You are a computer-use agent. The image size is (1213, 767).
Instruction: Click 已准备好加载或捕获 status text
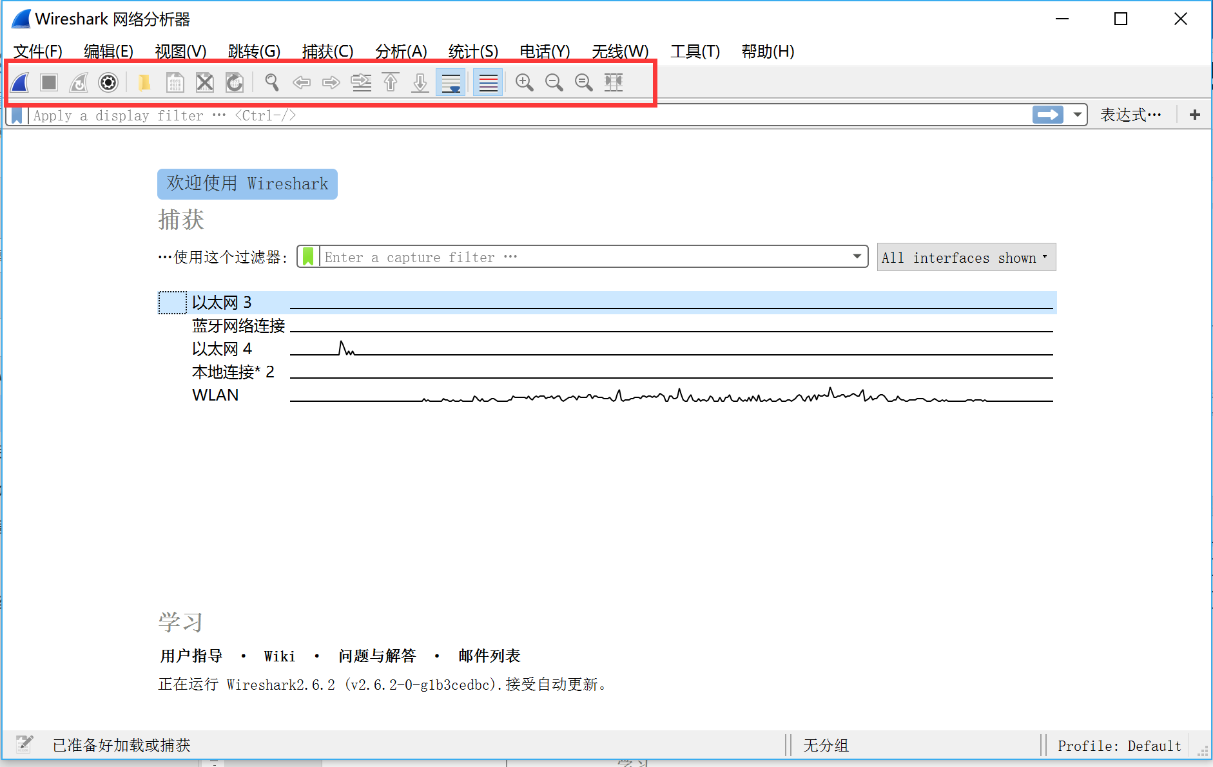click(122, 746)
